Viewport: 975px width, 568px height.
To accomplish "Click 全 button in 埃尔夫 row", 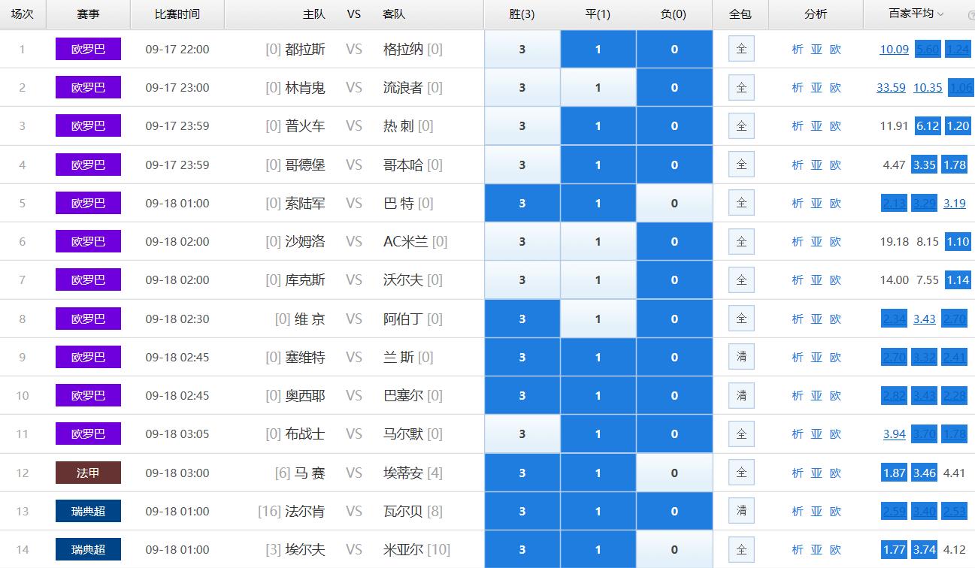I will [741, 549].
